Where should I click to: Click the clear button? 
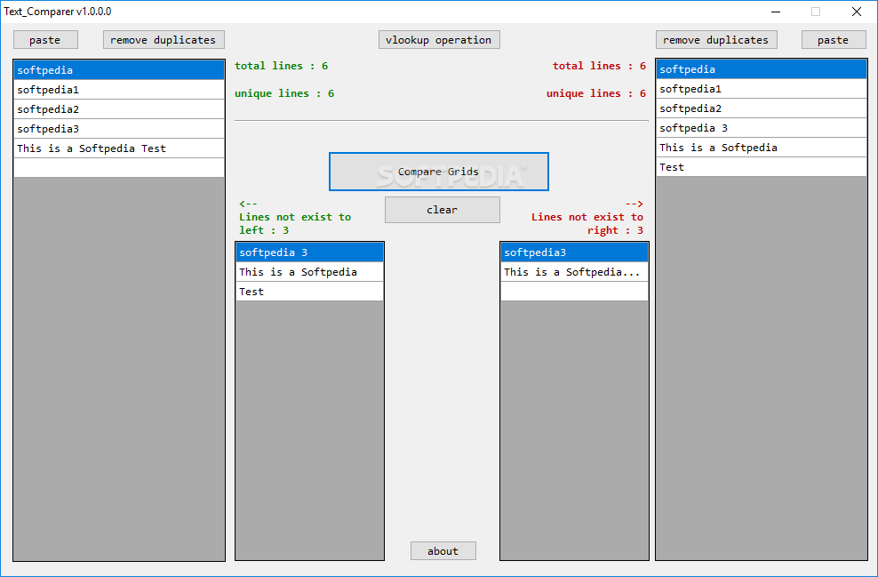point(442,210)
